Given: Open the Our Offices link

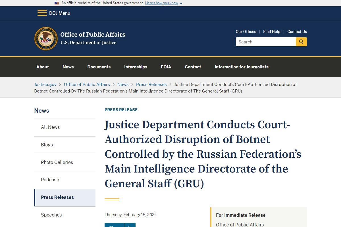Looking at the screenshot, I should tap(246, 31).
